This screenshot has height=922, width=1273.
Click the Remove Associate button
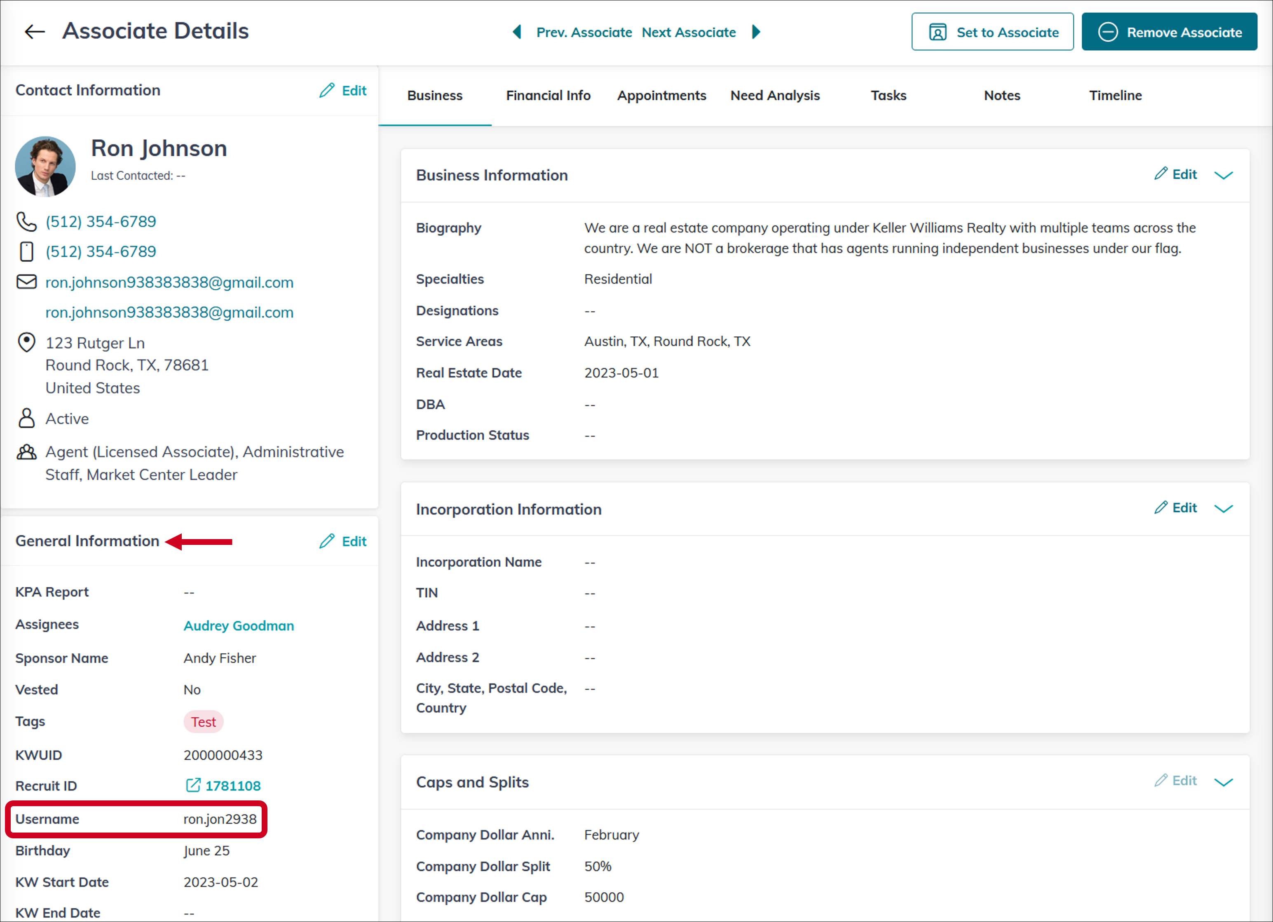1169,32
